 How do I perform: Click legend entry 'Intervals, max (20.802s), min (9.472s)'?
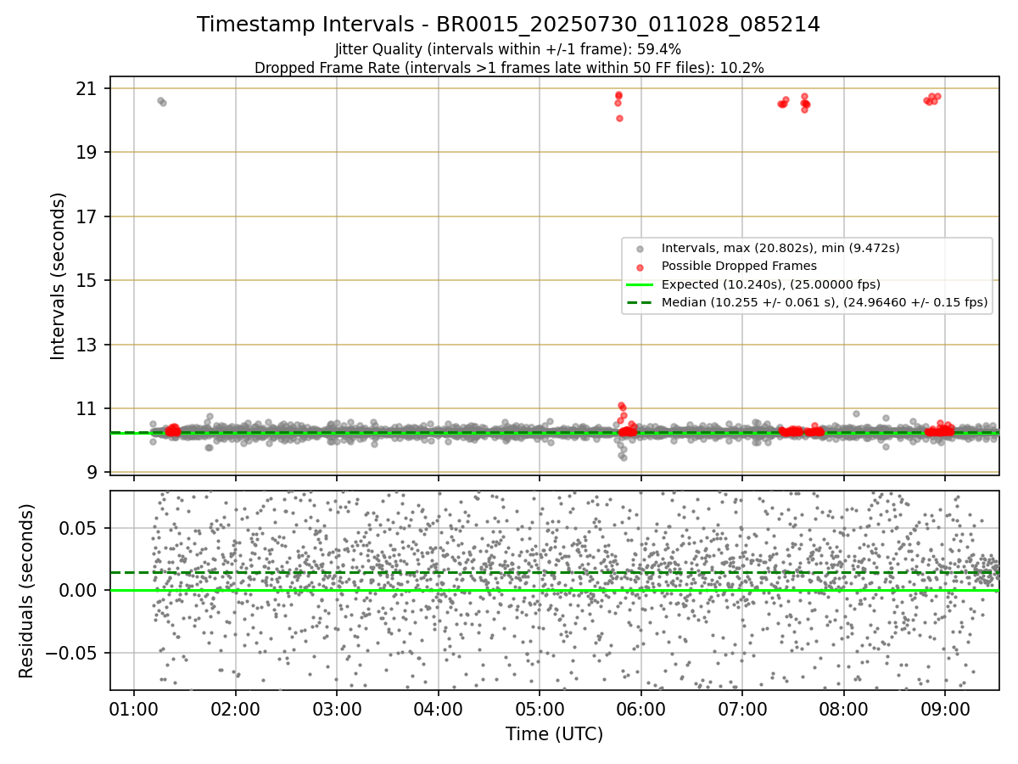[780, 248]
